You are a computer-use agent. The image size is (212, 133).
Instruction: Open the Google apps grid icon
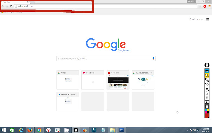[x=208, y=19]
